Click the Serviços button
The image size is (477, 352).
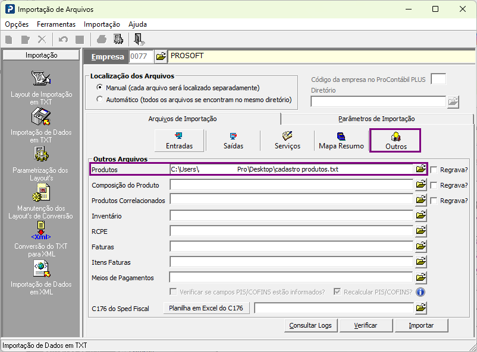[x=287, y=140]
